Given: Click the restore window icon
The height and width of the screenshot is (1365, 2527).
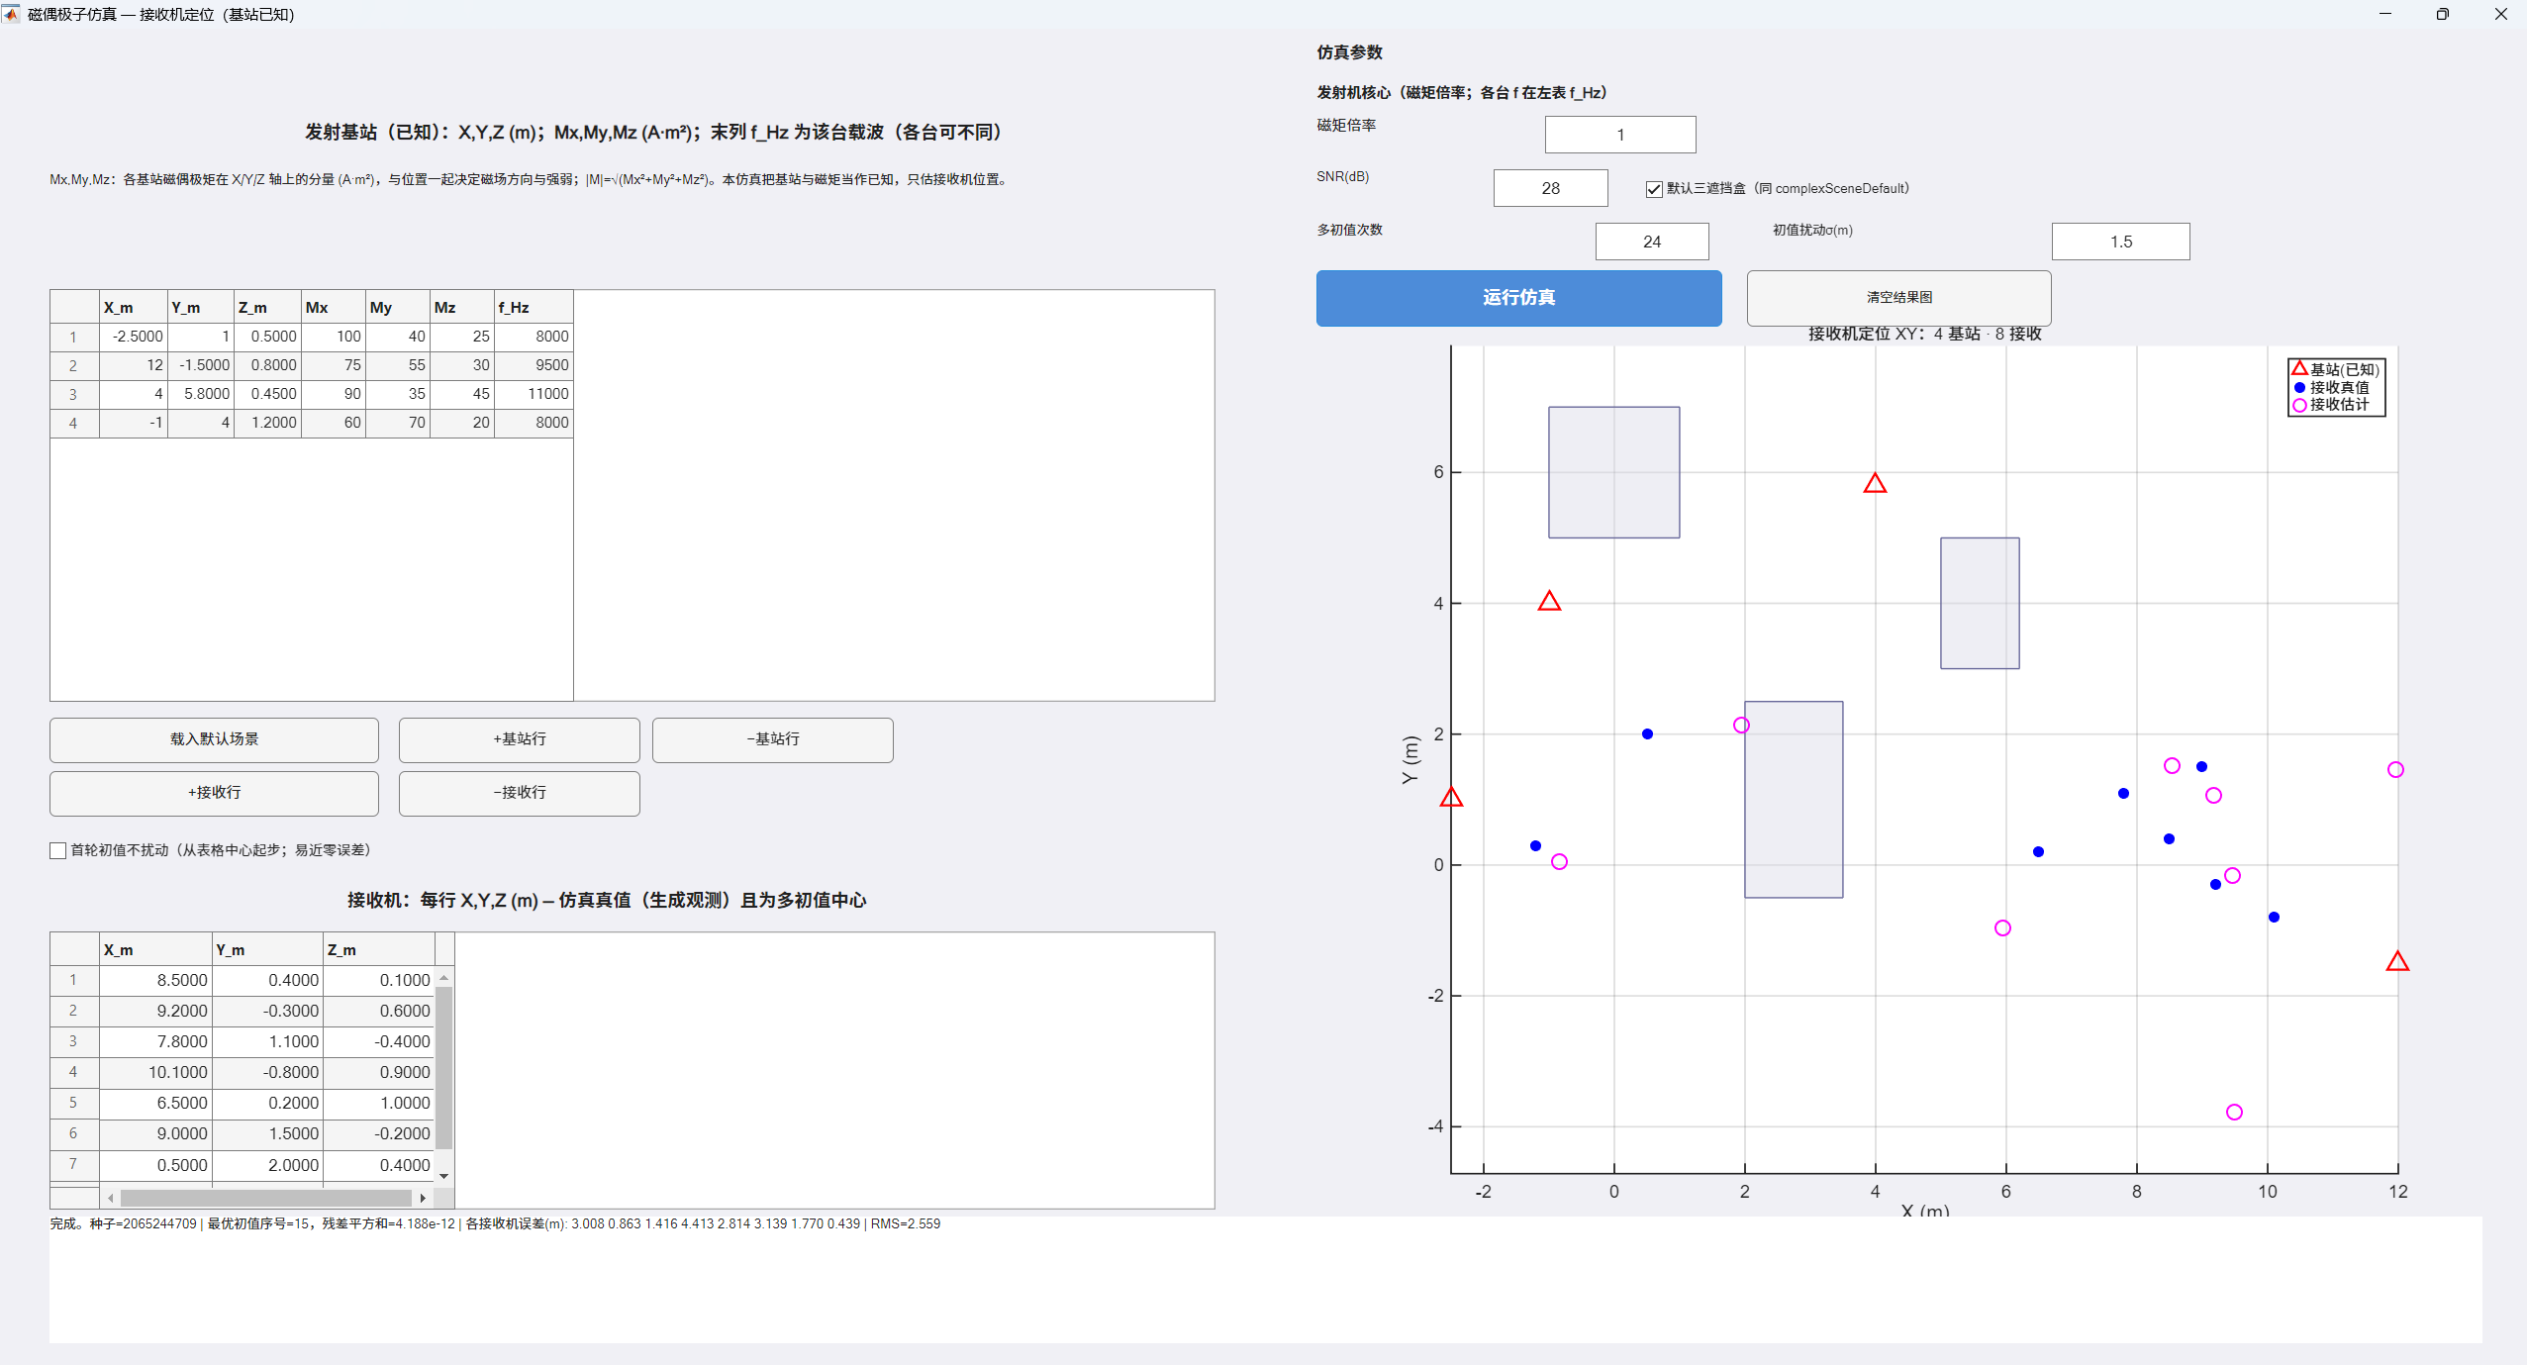Looking at the screenshot, I should pos(2443,14).
